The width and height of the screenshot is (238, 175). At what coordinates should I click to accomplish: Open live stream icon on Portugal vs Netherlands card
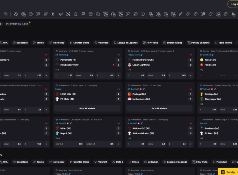point(141,89)
